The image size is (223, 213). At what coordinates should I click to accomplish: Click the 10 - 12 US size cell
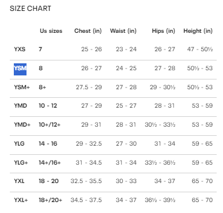[x=48, y=106]
